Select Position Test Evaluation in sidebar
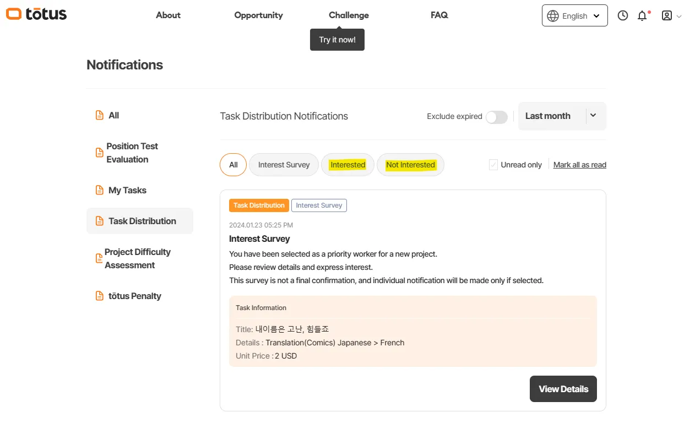Screen dimensions: 695x423 coord(132,153)
